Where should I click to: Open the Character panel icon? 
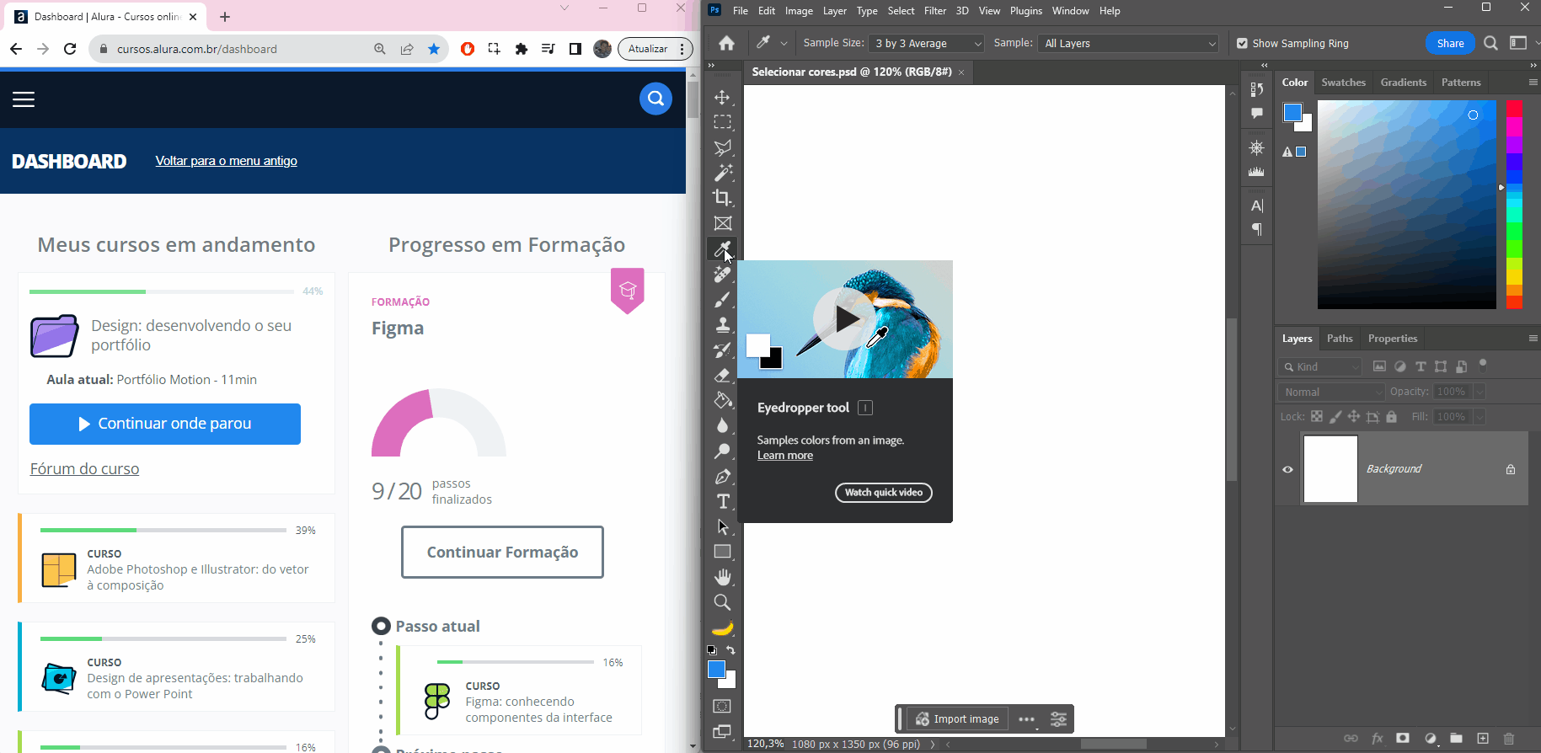click(x=1257, y=206)
